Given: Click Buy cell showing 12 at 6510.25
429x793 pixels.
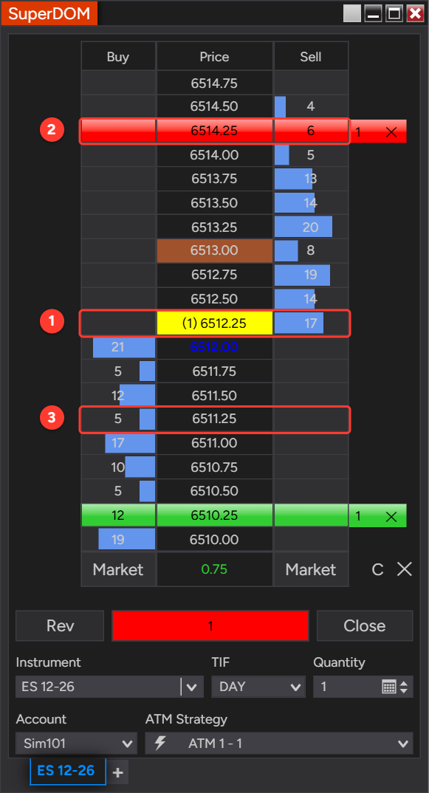Looking at the screenshot, I should [x=118, y=515].
